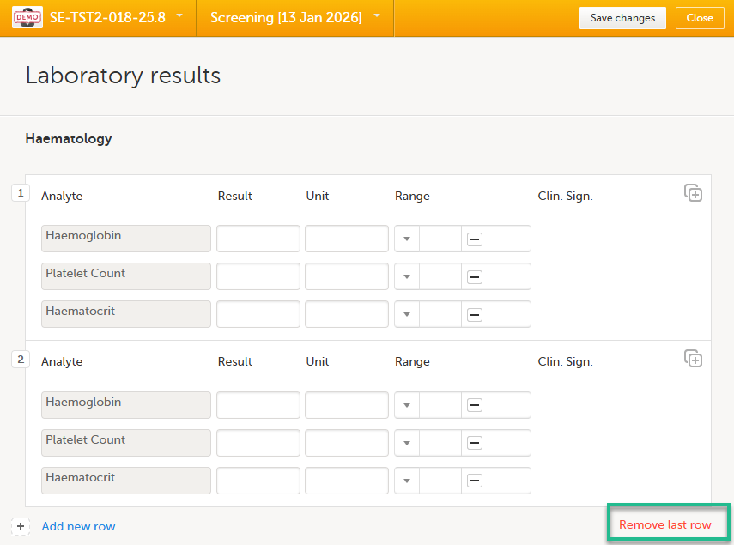Click the plus icon beside Add new row

[20, 526]
